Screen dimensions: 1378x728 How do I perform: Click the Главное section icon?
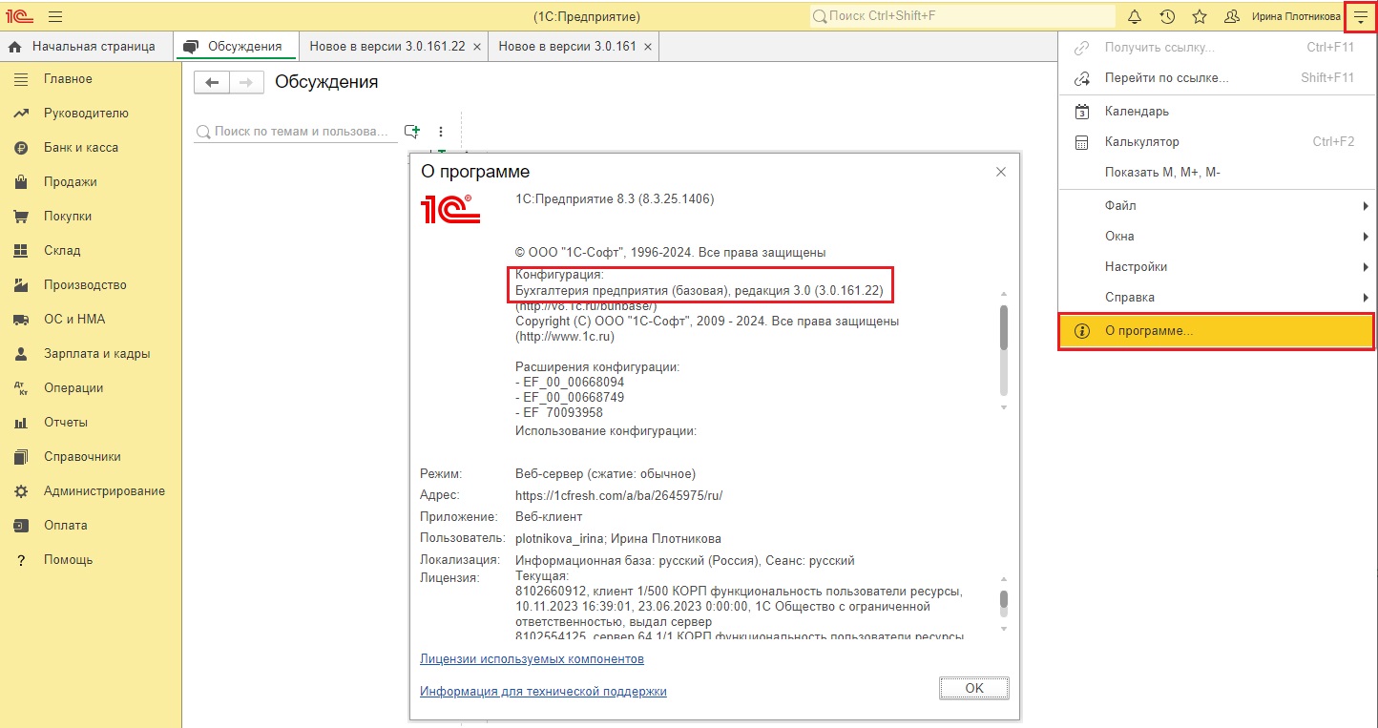click(21, 79)
